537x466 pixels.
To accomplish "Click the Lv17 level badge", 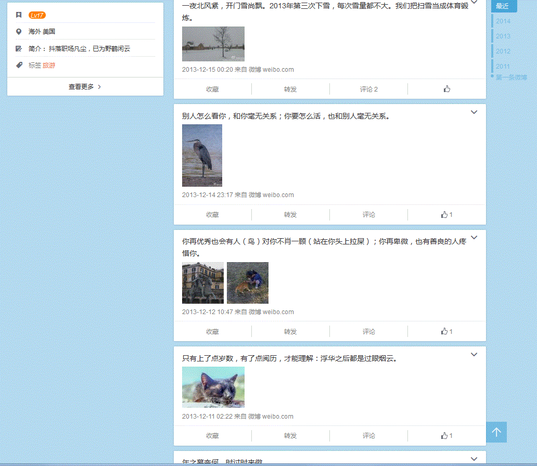I will click(x=37, y=15).
